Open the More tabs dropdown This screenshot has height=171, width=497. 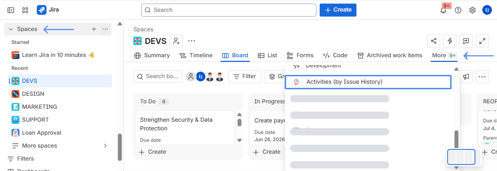click(x=444, y=55)
